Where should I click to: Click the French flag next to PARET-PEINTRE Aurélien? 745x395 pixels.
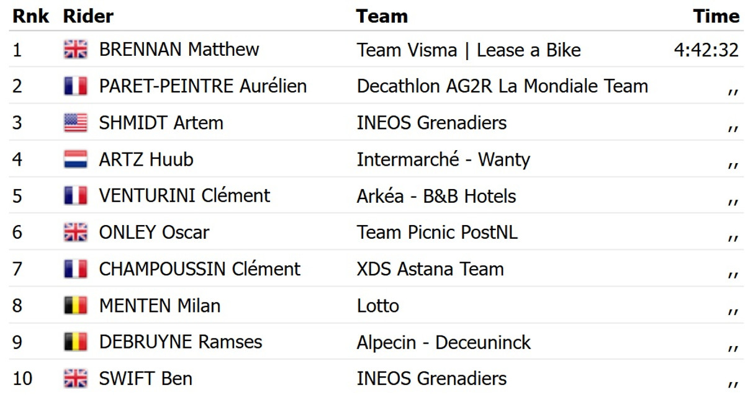pyautogui.click(x=75, y=86)
